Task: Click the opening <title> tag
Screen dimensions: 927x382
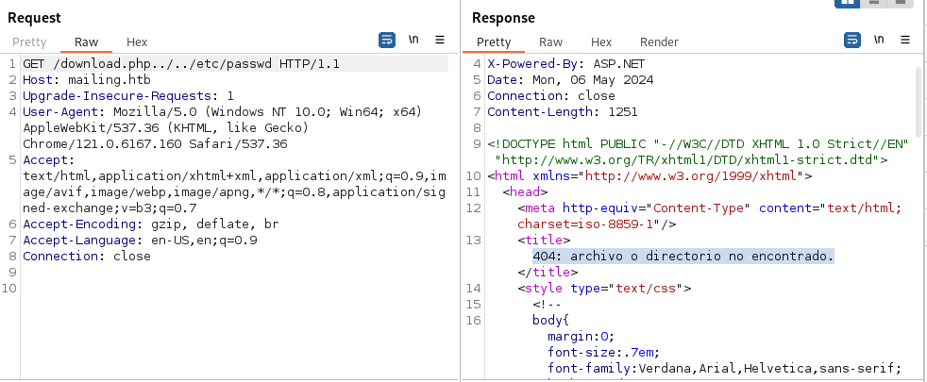Action: coord(544,240)
